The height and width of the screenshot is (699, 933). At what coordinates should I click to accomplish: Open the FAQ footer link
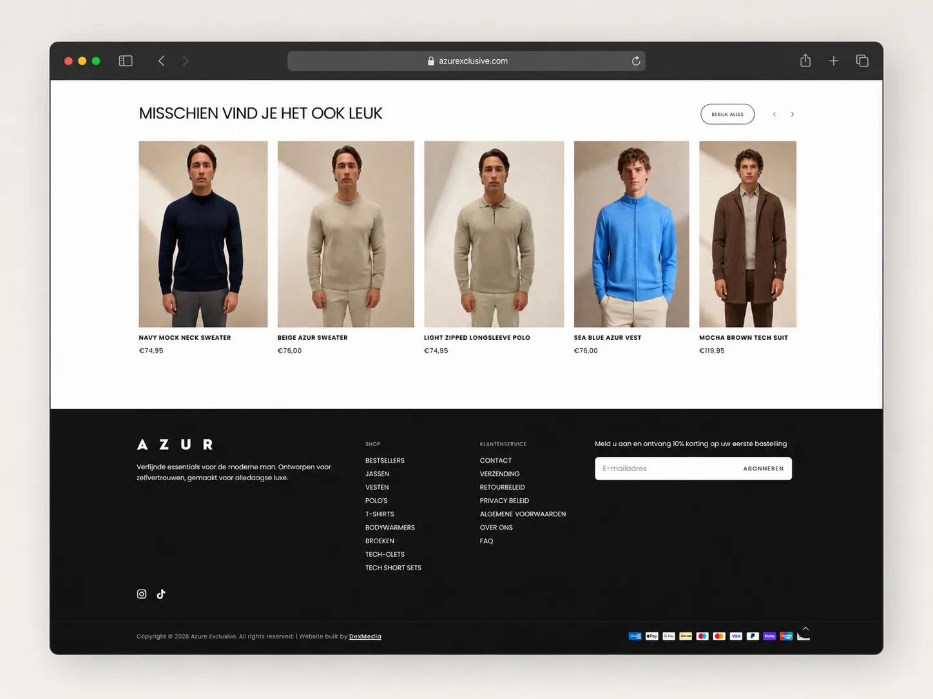486,541
